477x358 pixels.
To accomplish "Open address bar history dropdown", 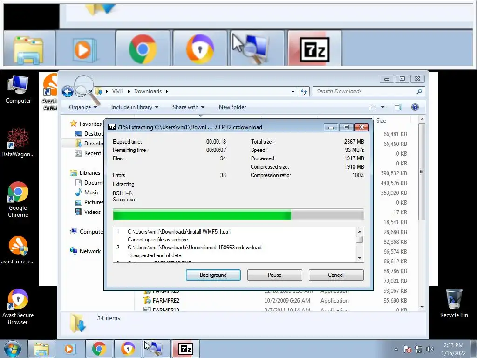I will tap(293, 91).
